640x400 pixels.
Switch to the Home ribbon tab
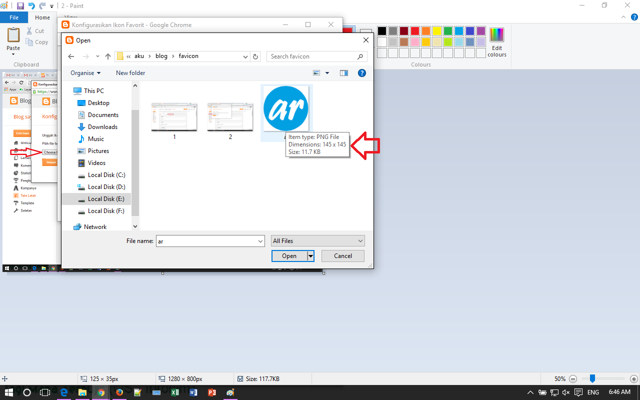point(42,17)
